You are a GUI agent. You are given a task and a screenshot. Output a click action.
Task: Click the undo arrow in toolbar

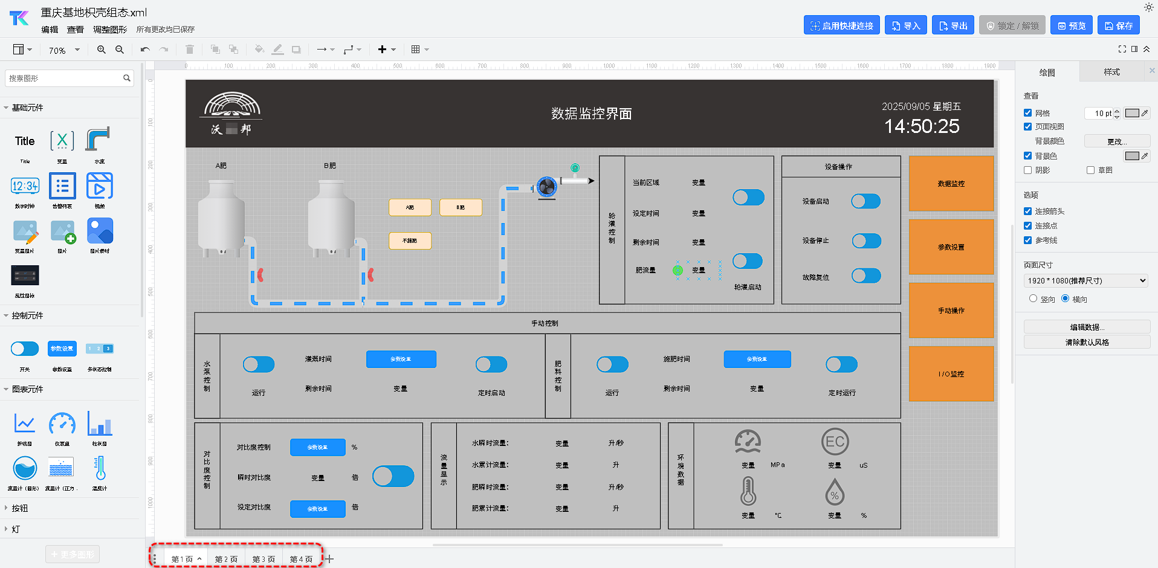pos(145,50)
